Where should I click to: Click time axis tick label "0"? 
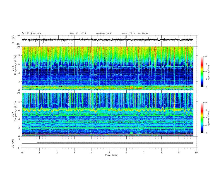22,153
